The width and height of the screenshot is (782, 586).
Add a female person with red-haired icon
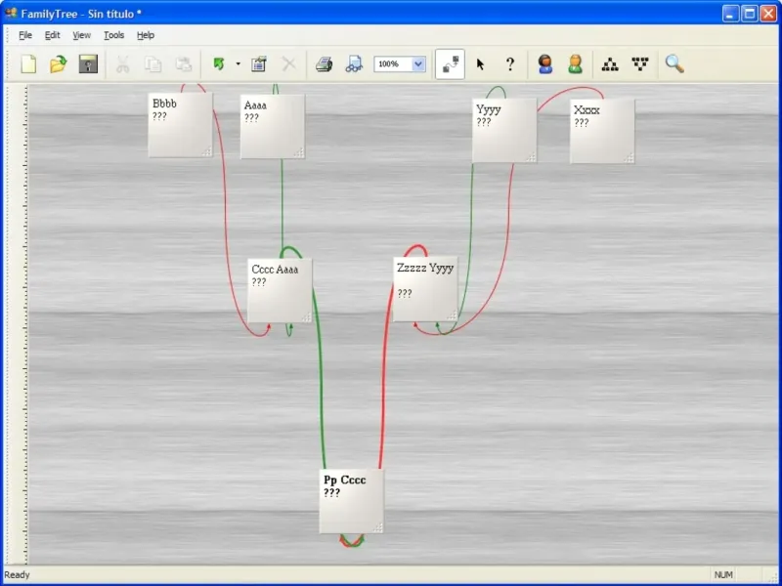coord(545,64)
